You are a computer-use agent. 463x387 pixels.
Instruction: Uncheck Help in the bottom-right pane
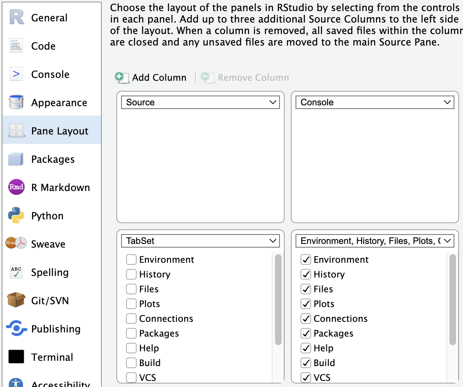pos(306,348)
